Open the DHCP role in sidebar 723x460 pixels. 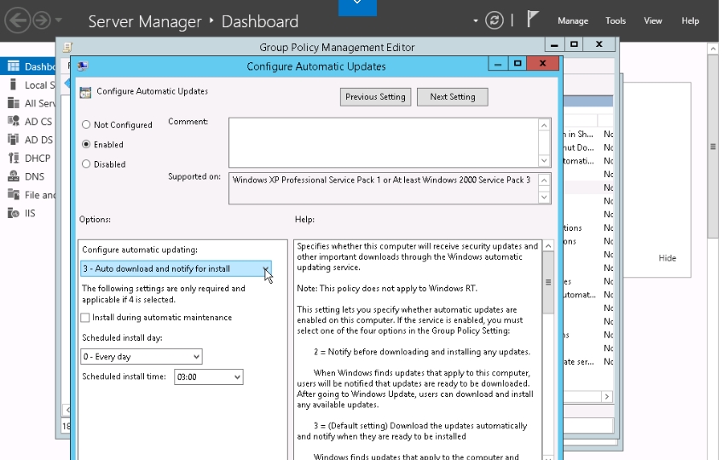(31, 158)
